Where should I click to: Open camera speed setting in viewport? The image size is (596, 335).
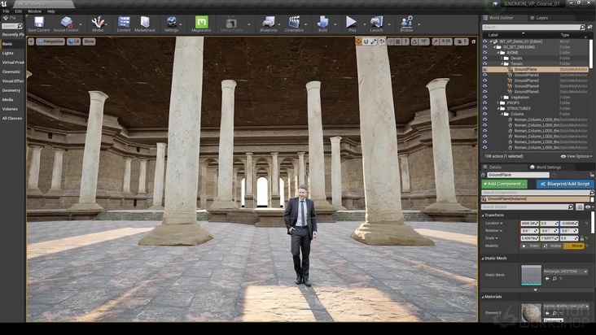click(x=462, y=41)
